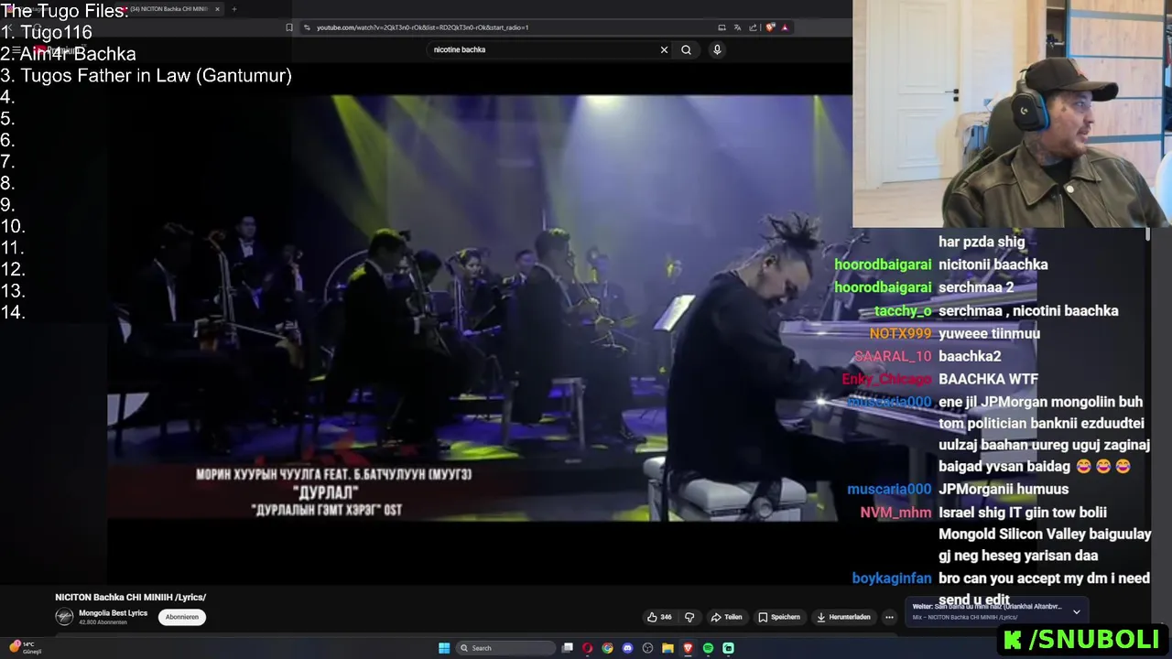1172x659 pixels.
Task: Click chat username SAARAL_10
Action: (893, 356)
